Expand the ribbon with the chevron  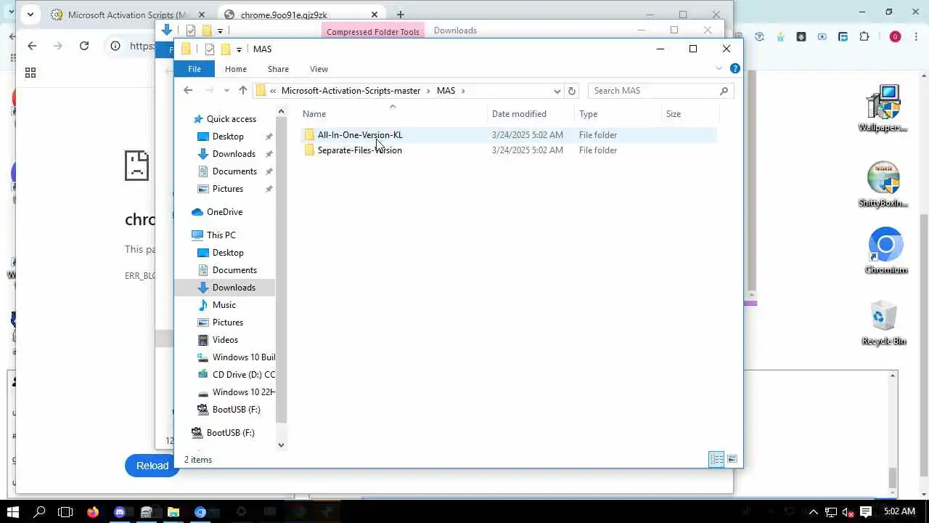719,68
